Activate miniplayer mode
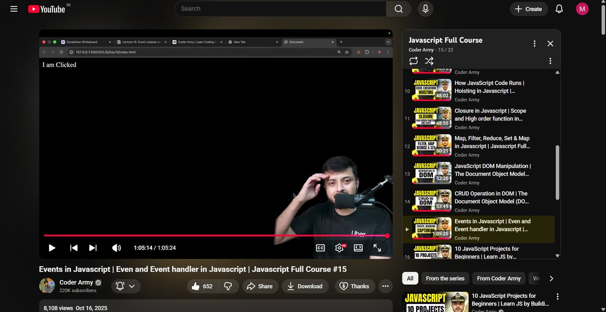This screenshot has width=606, height=312. (x=358, y=247)
